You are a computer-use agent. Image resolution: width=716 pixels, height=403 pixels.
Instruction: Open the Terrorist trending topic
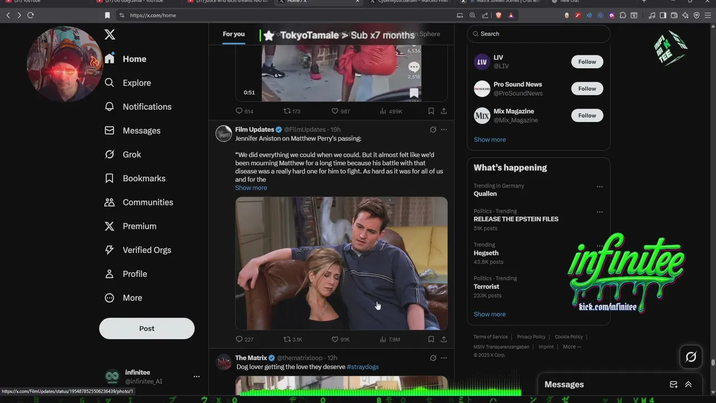(487, 287)
